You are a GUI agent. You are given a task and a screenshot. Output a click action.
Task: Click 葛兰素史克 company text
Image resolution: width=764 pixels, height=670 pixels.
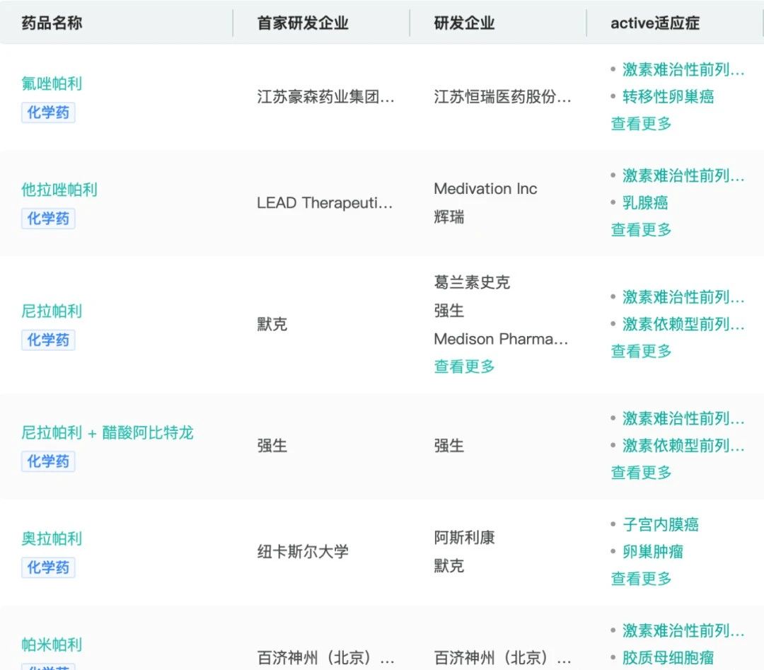472,282
